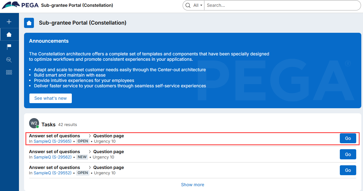Expand the All search filter dropdown
This screenshot has width=363, height=191.
(198, 5)
